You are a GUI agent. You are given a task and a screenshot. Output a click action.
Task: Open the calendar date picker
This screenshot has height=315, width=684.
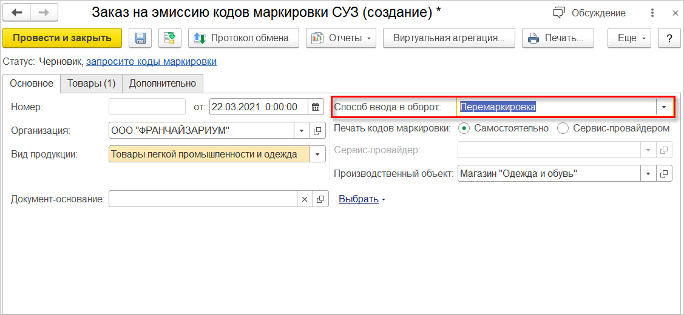point(316,107)
